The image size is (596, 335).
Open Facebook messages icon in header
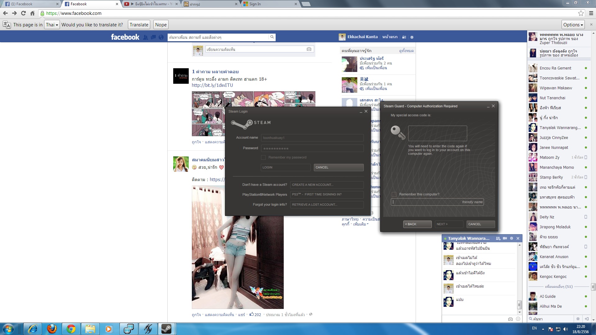click(x=153, y=37)
